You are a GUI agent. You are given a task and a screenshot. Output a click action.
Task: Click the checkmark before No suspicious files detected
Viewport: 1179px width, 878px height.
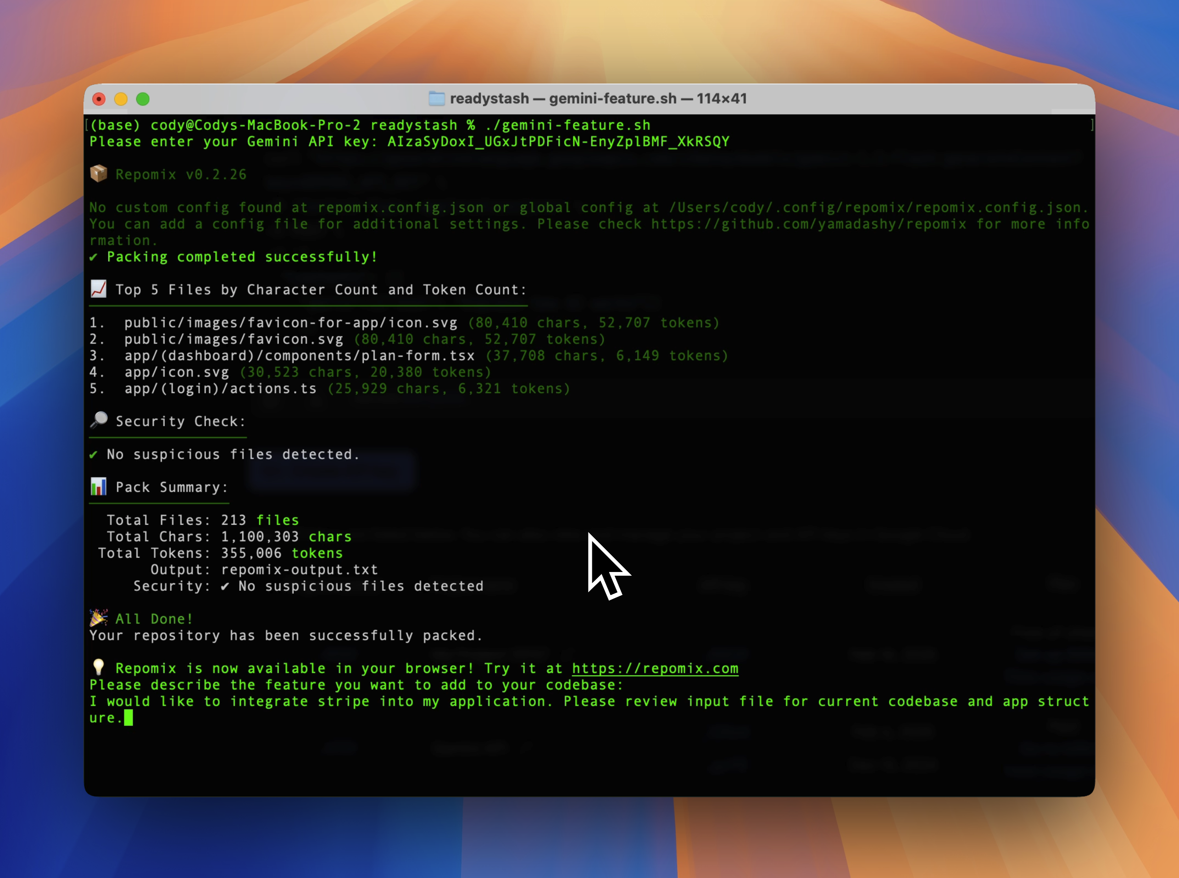(94, 454)
